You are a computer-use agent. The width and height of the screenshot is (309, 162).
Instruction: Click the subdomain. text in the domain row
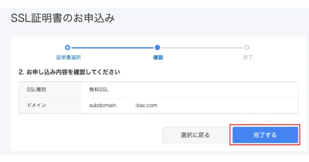[x=103, y=105]
